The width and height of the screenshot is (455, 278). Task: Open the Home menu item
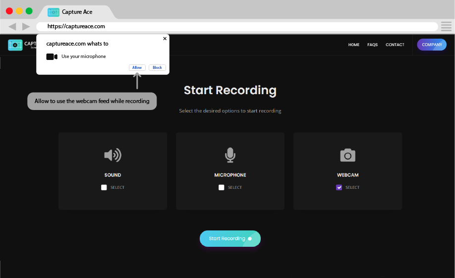(354, 45)
